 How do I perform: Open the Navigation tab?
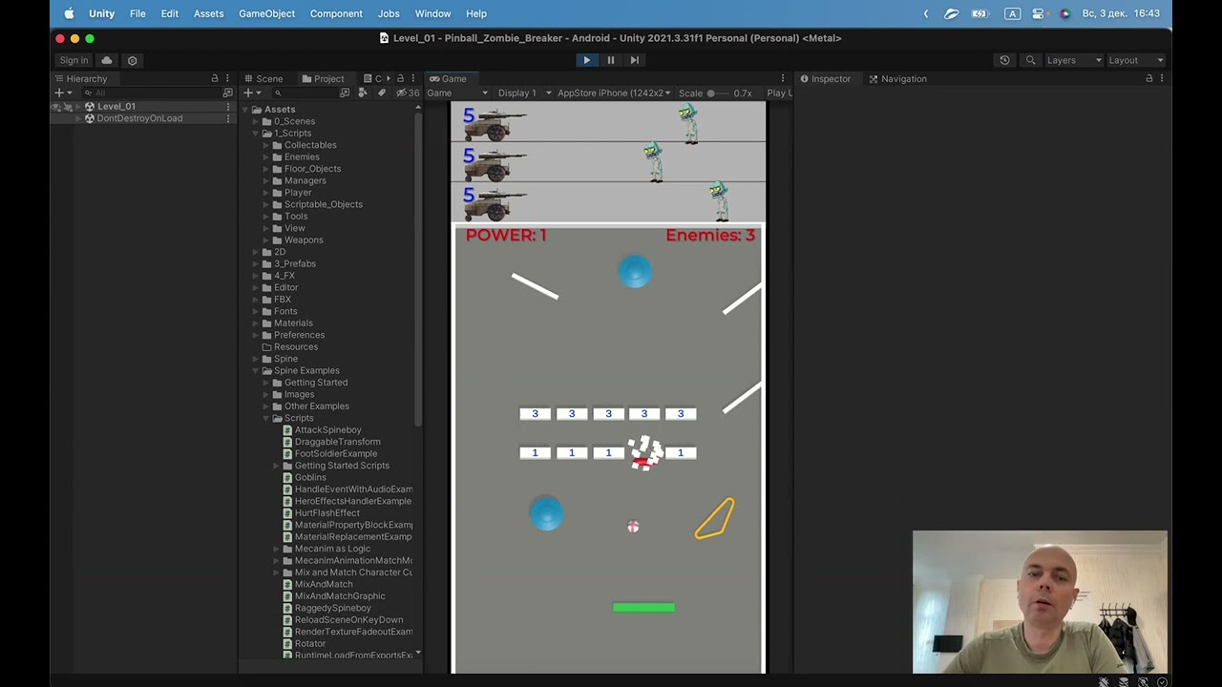coord(897,78)
